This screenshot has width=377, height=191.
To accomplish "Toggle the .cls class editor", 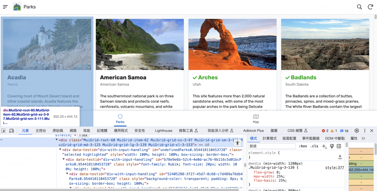I will coord(314,146).
